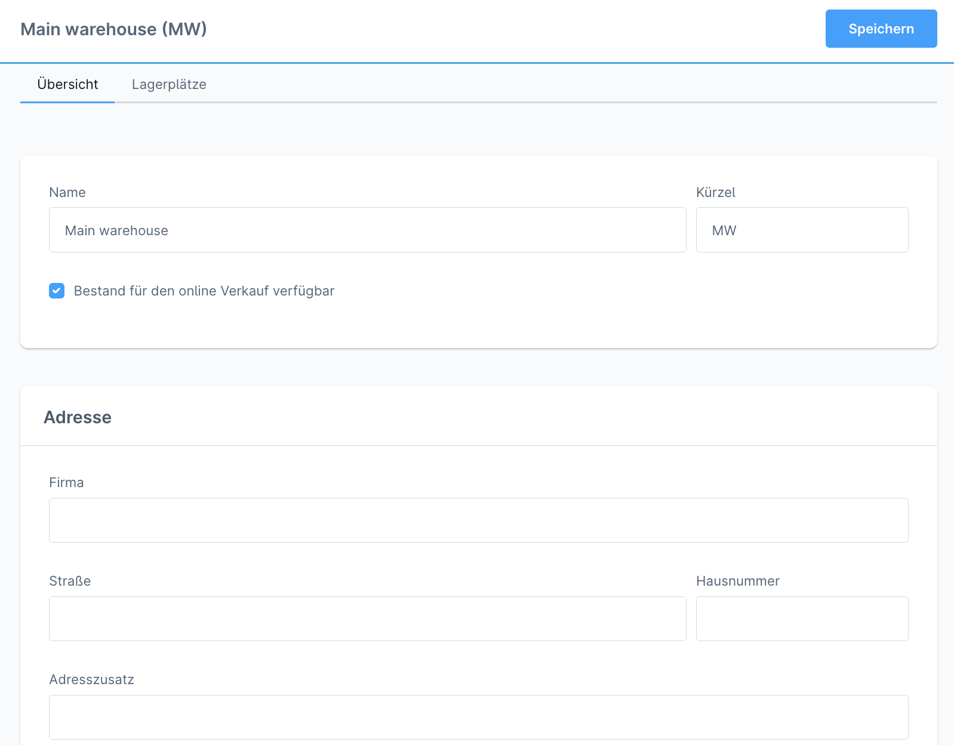Click the Firma field label
Image resolution: width=954 pixels, height=745 pixels.
click(x=66, y=482)
